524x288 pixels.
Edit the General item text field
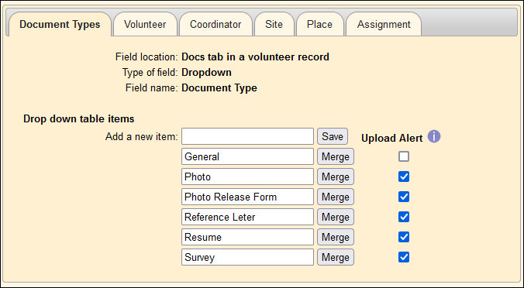pos(247,156)
